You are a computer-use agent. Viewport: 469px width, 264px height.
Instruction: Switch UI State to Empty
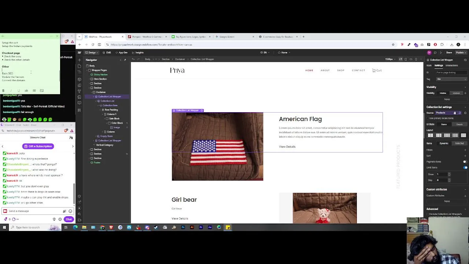coord(459,124)
